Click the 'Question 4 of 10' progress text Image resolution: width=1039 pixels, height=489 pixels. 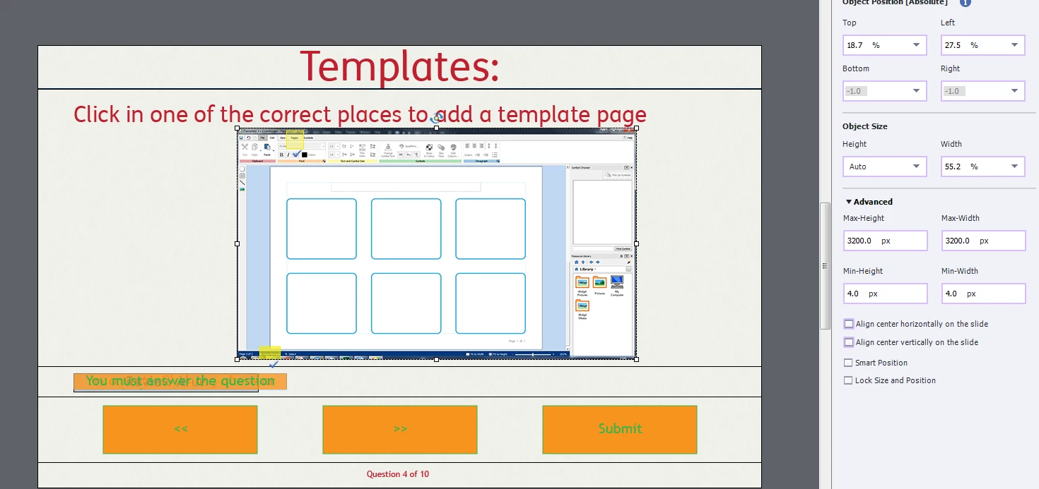398,474
